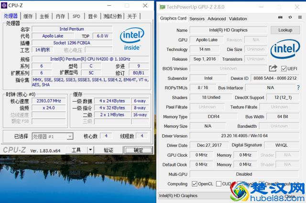Toggle the CUDA checkbox
The width and height of the screenshot is (306, 203).
click(x=219, y=184)
